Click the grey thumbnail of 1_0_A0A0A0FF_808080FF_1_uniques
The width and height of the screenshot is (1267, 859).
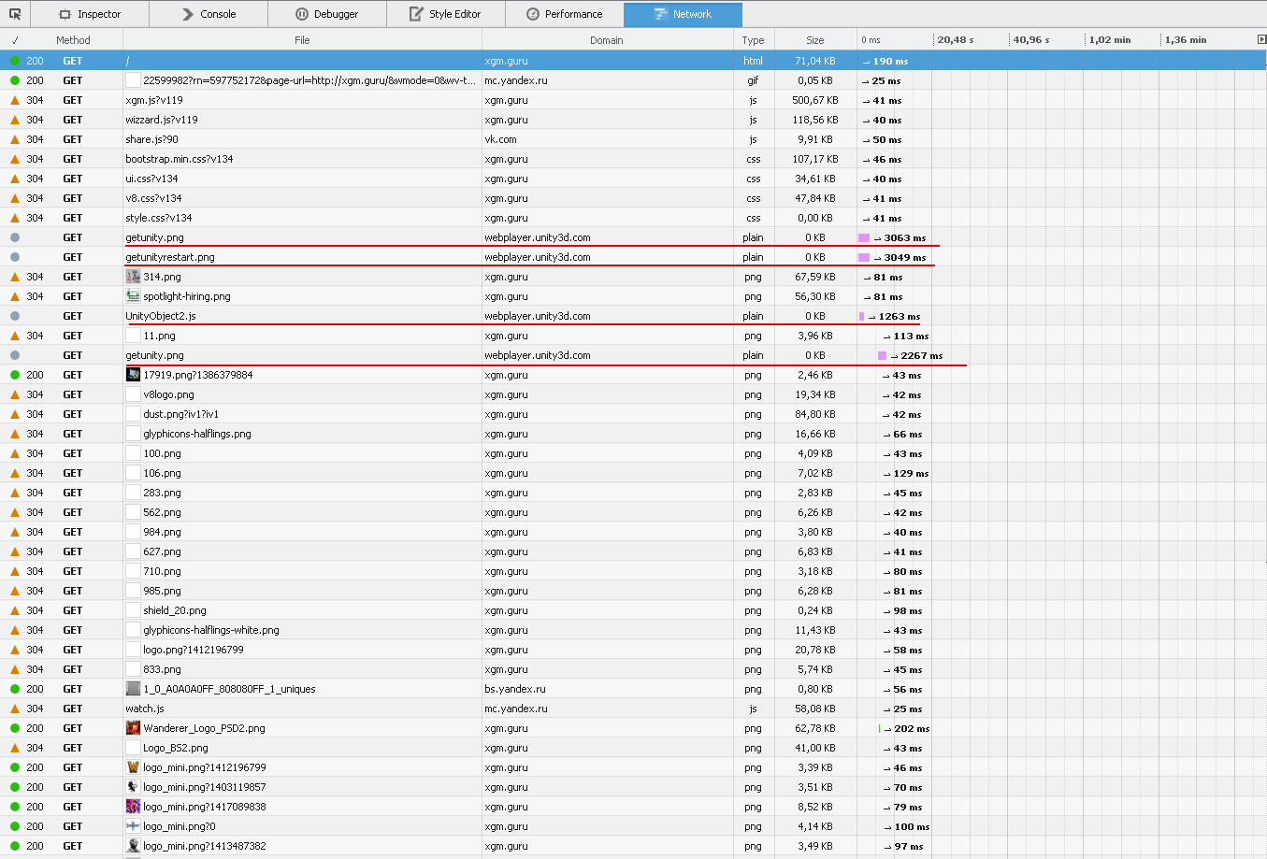tap(133, 689)
